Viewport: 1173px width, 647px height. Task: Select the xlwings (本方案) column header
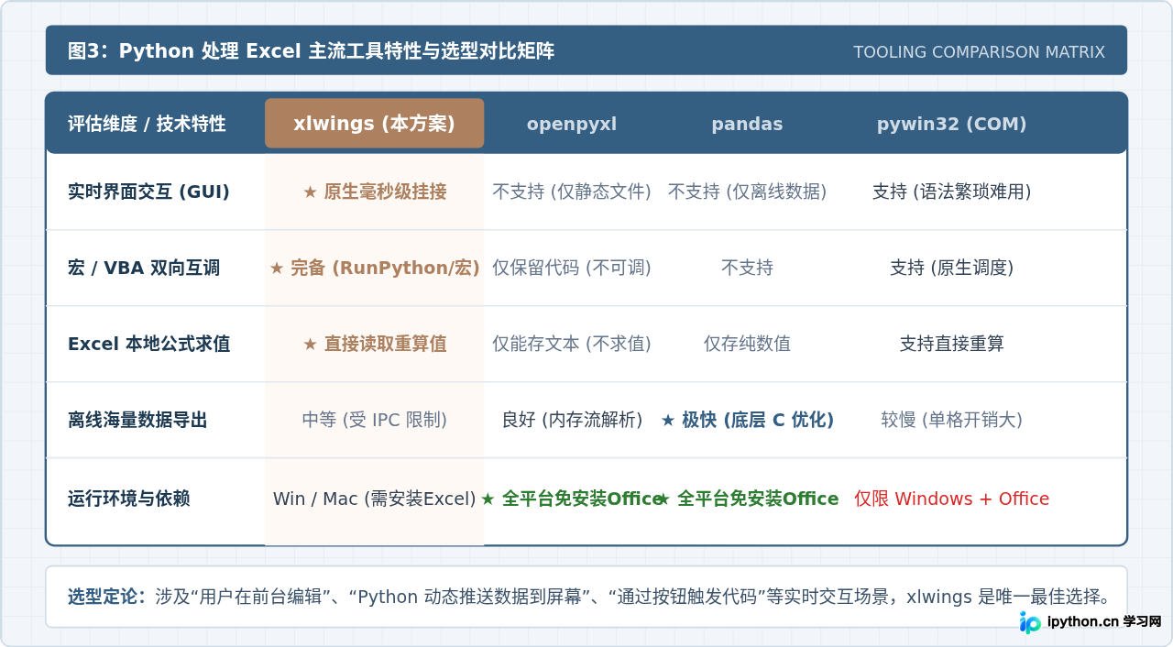[374, 123]
